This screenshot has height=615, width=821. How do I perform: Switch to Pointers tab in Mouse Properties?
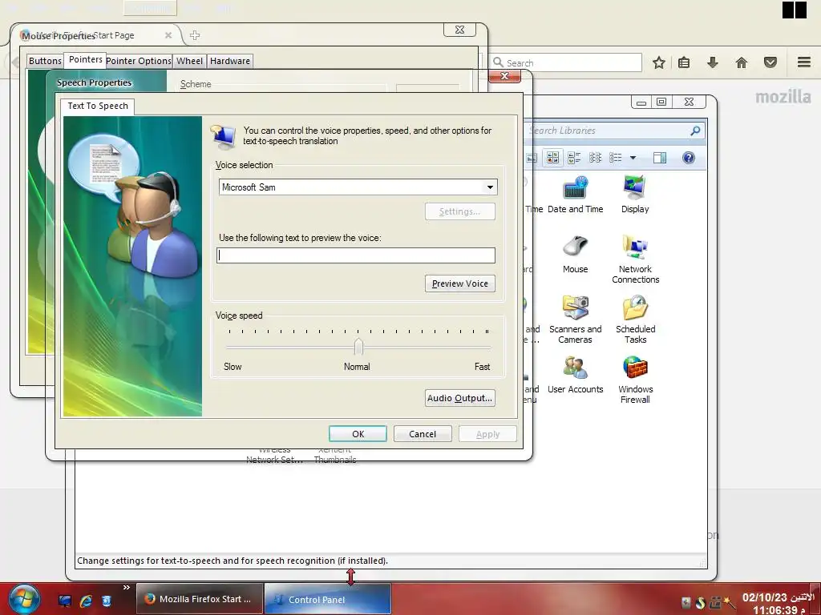click(85, 59)
